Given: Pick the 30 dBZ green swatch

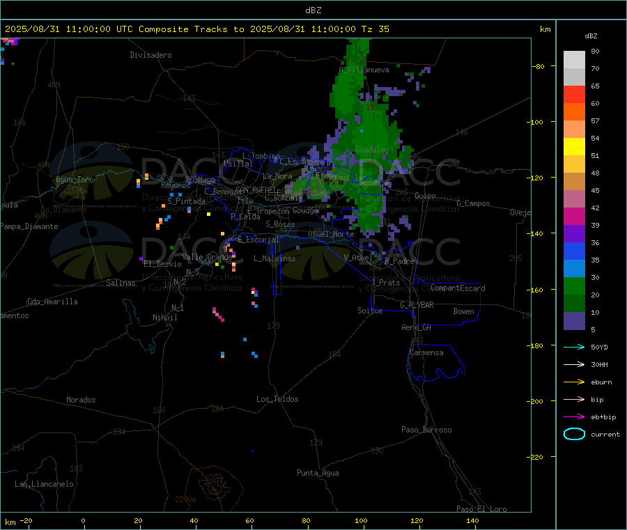Looking at the screenshot, I should 574,286.
